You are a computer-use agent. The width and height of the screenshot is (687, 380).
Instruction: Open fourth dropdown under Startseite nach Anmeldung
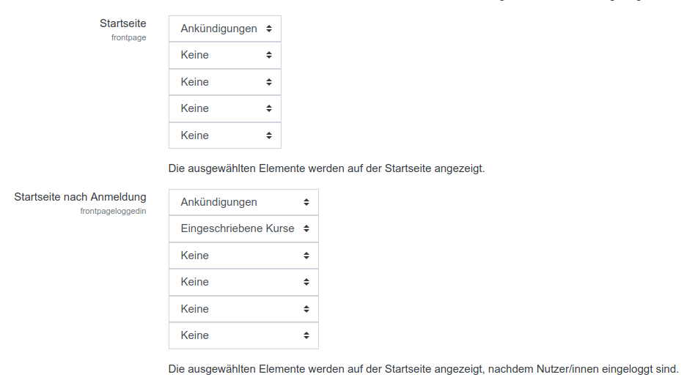243,282
